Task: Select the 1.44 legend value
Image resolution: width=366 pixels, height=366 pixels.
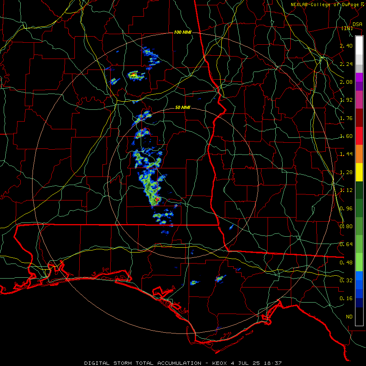Action: pyautogui.click(x=346, y=154)
